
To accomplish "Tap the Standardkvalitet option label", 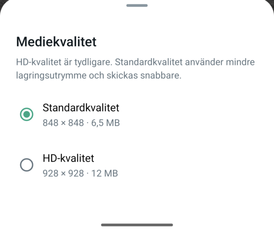I will pos(81,108).
